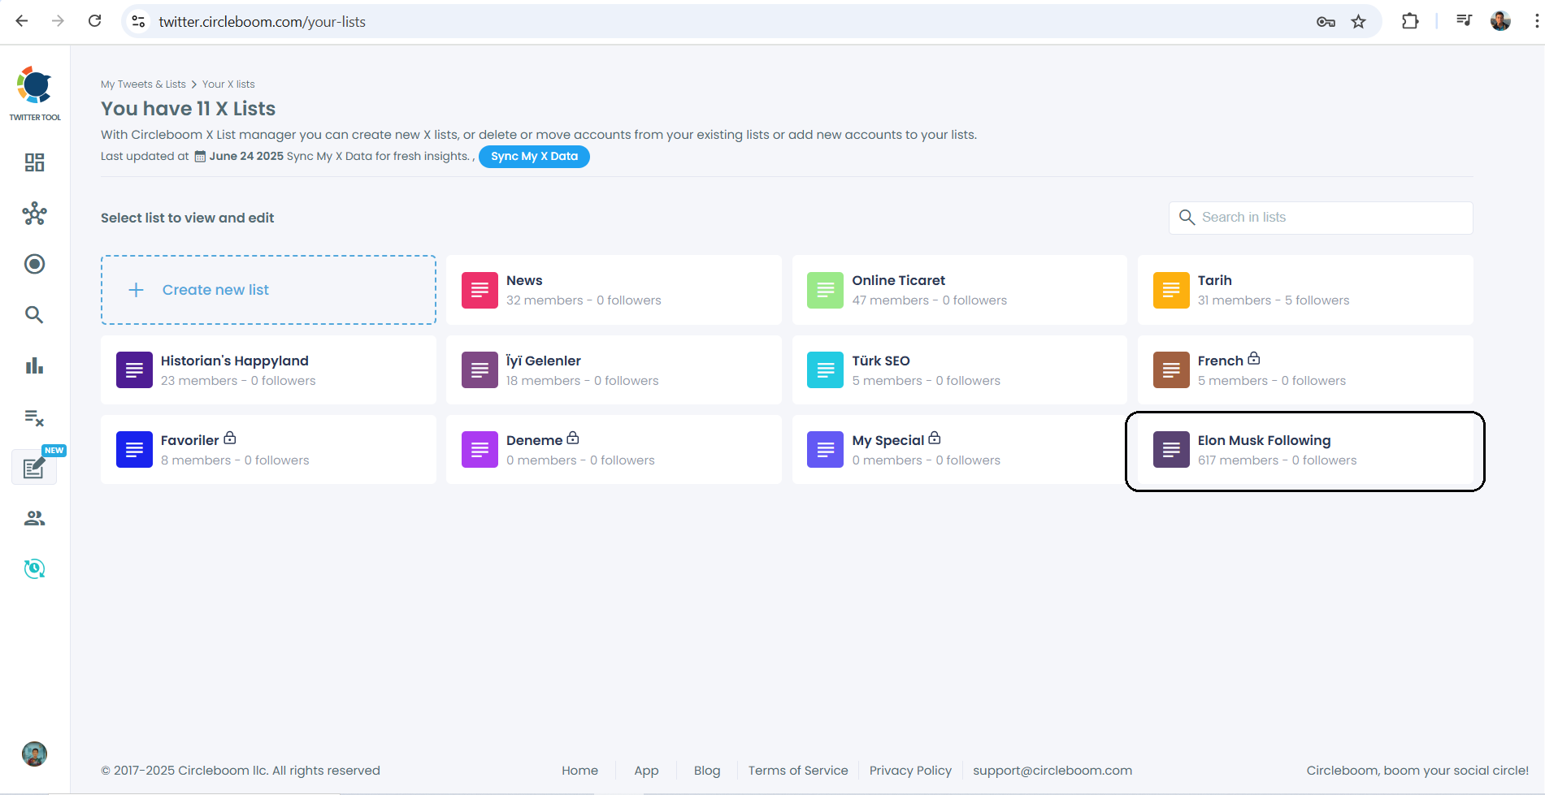Viewport: 1545px width, 795px height.
Task: Open the Circleboom dashboard grid icon
Action: pos(34,162)
